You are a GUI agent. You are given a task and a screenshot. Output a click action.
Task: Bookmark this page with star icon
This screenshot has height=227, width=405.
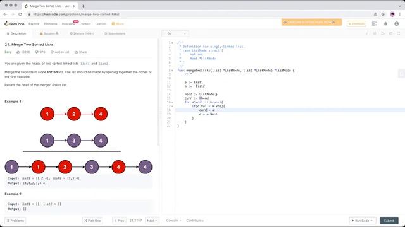click(383, 15)
